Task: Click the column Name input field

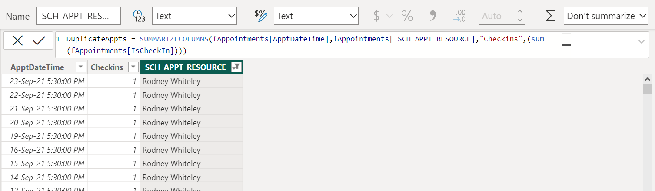Action: point(78,16)
